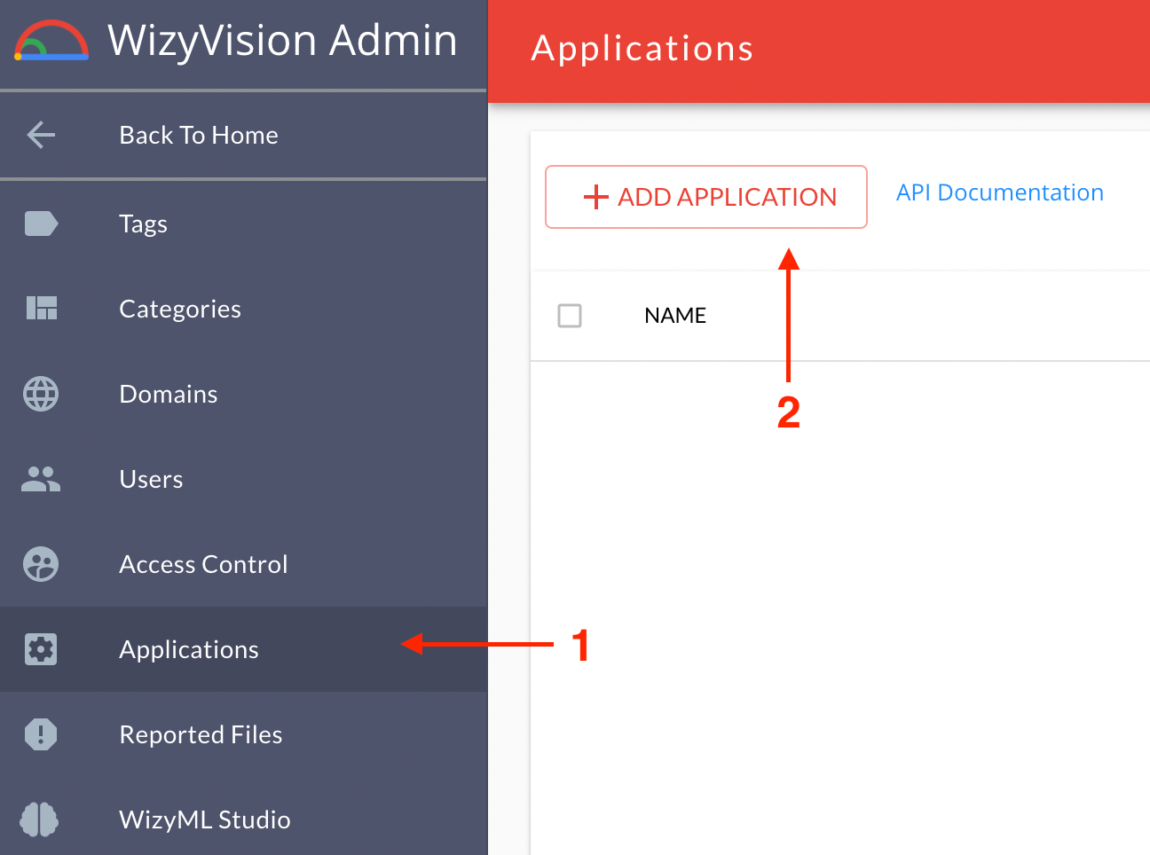Viewport: 1150px width, 855px height.
Task: Select Applications in the sidebar
Action: [x=243, y=649]
